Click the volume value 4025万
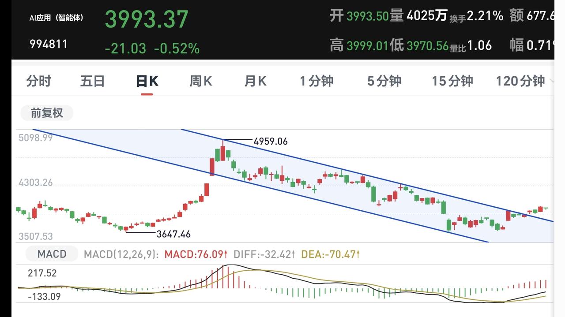The height and width of the screenshot is (317, 565). pyautogui.click(x=427, y=16)
